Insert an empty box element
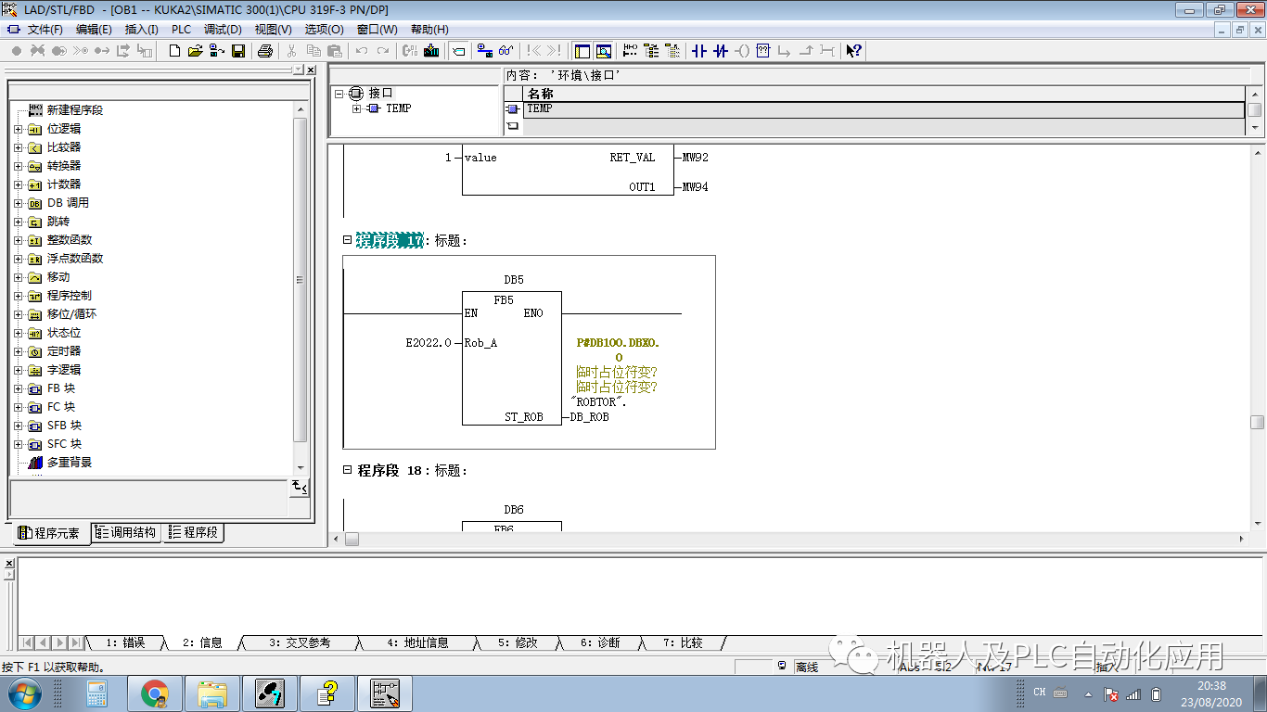The image size is (1267, 712). point(763,51)
